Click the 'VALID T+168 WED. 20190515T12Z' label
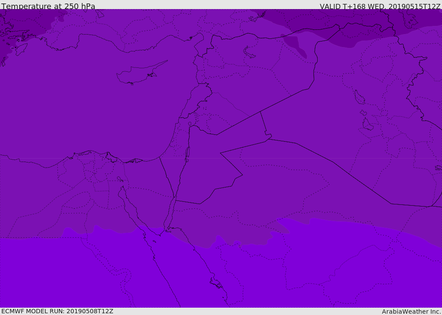442x315 pixels. coord(380,6)
